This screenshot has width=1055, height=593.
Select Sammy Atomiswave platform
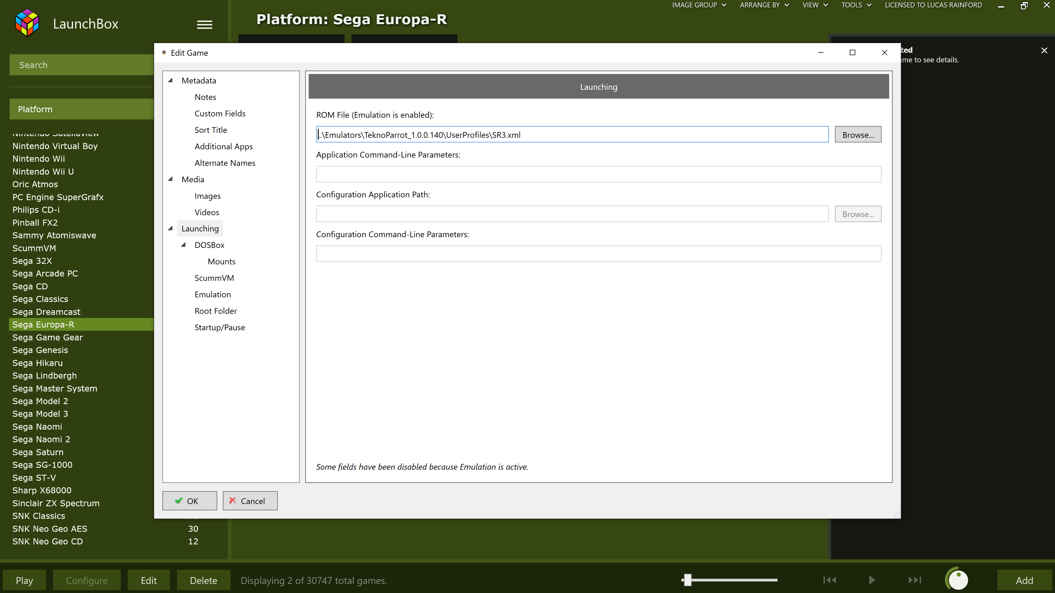tap(54, 235)
